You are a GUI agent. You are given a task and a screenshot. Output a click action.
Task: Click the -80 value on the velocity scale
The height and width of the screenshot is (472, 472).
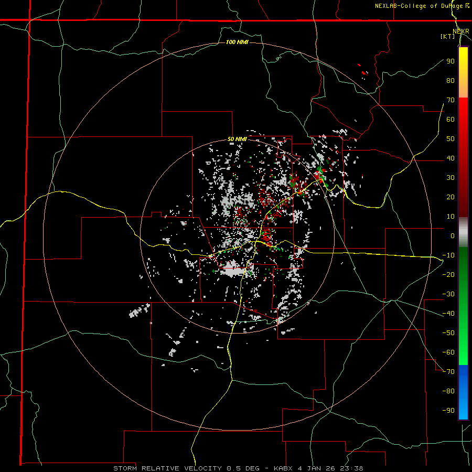[x=448, y=391]
